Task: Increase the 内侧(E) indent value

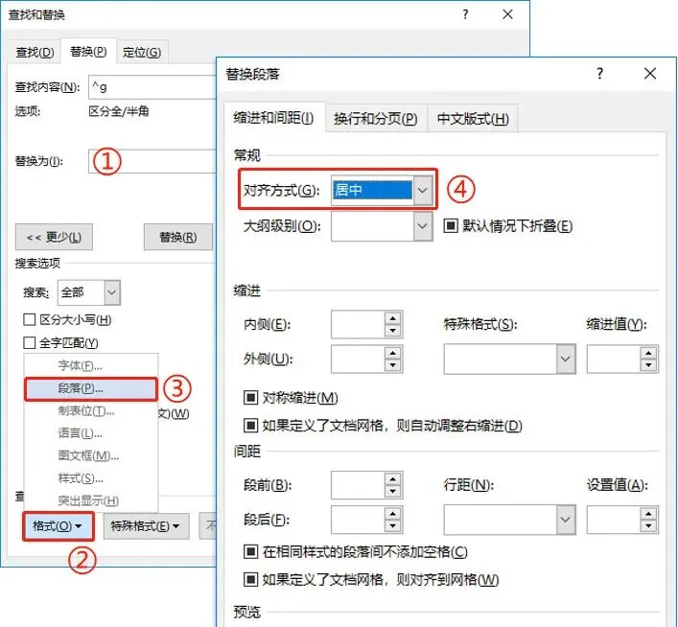Action: pyautogui.click(x=392, y=318)
